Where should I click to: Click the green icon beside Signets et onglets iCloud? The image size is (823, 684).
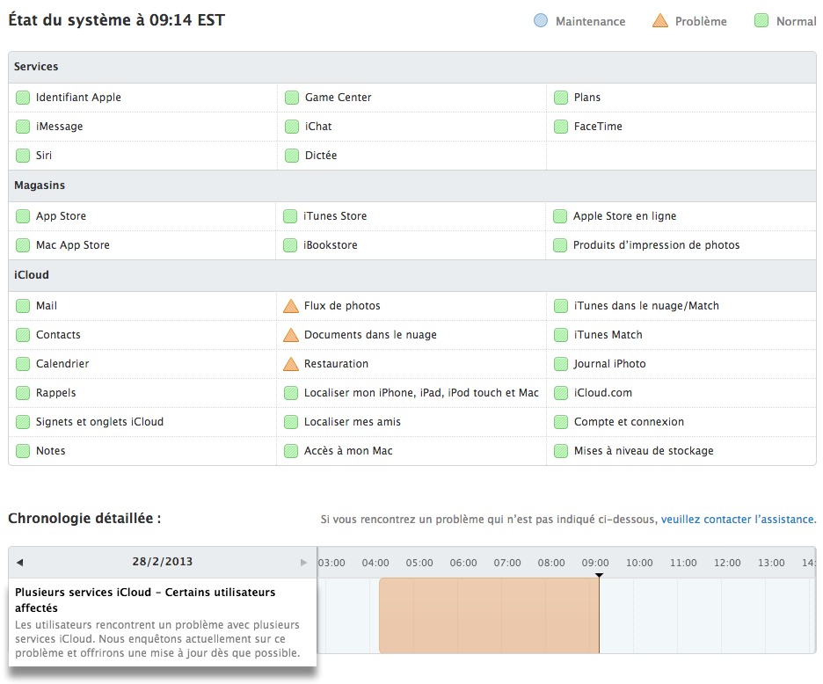[x=23, y=422]
